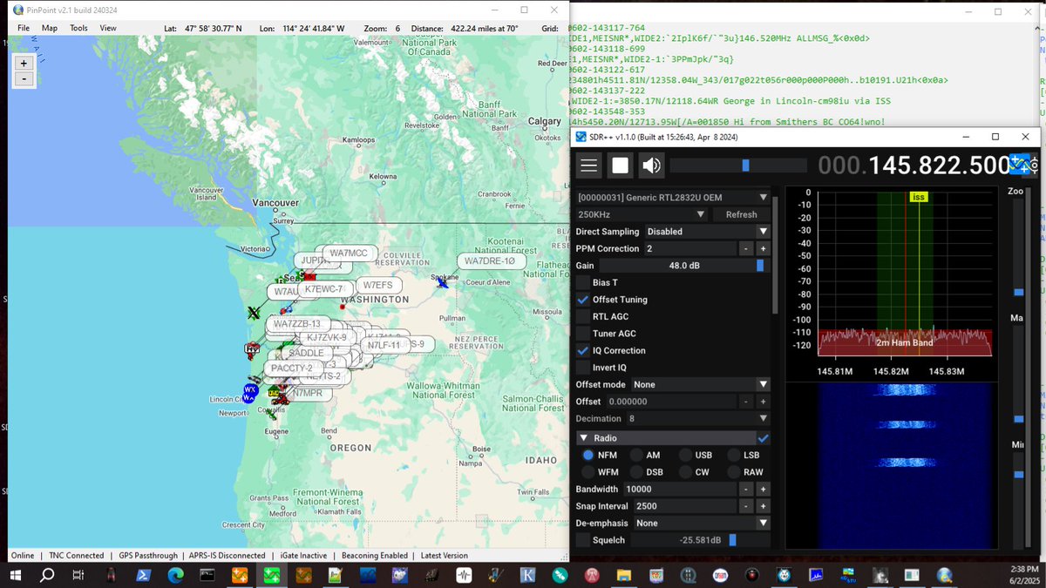Enable the Bias T checkbox
The height and width of the screenshot is (588, 1046).
click(583, 282)
